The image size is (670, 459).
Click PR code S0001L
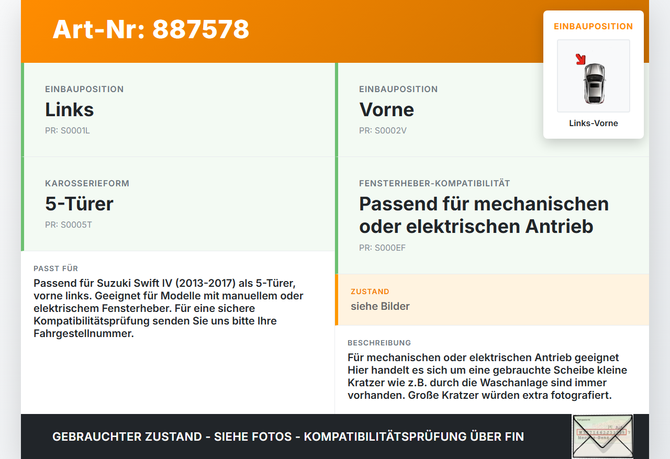68,131
